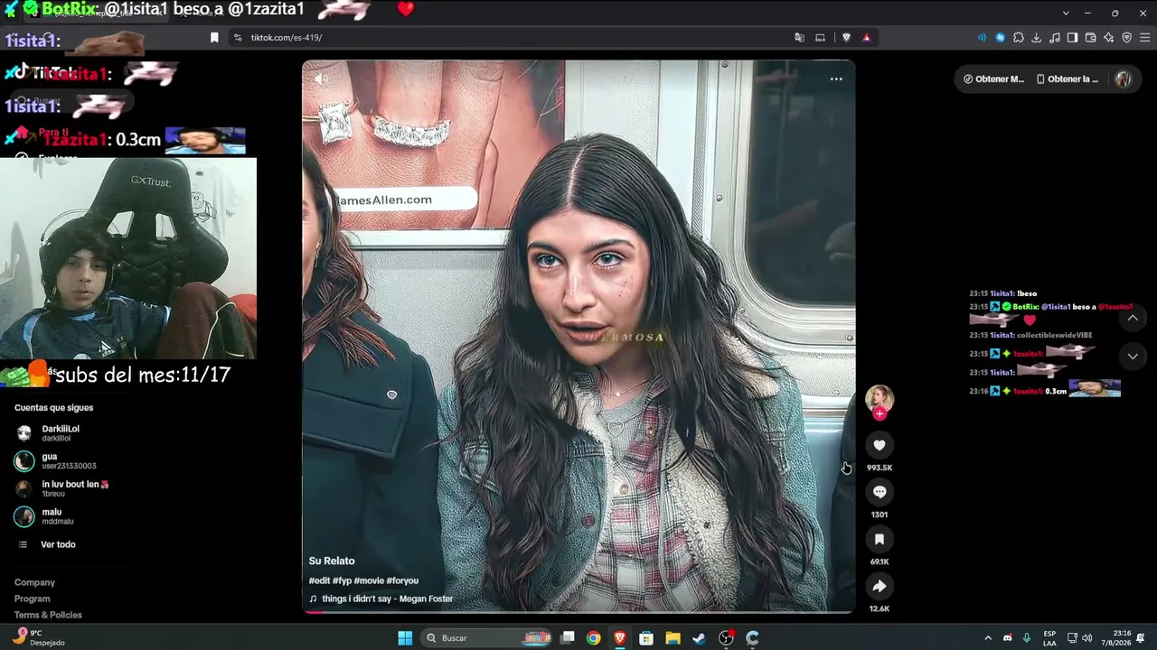Click the #movie hashtag
This screenshot has width=1157, height=650.
[x=369, y=580]
